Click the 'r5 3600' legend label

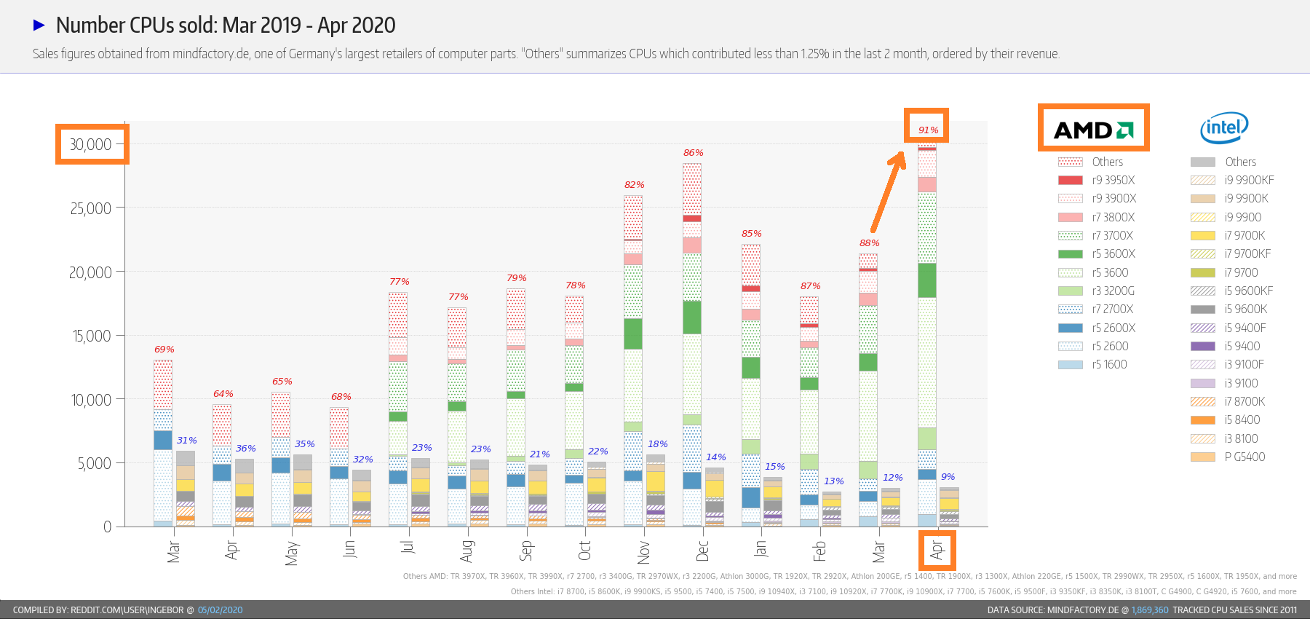pyautogui.click(x=1110, y=273)
